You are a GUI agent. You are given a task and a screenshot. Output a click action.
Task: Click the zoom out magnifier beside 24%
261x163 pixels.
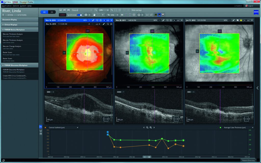[x=96, y=10]
